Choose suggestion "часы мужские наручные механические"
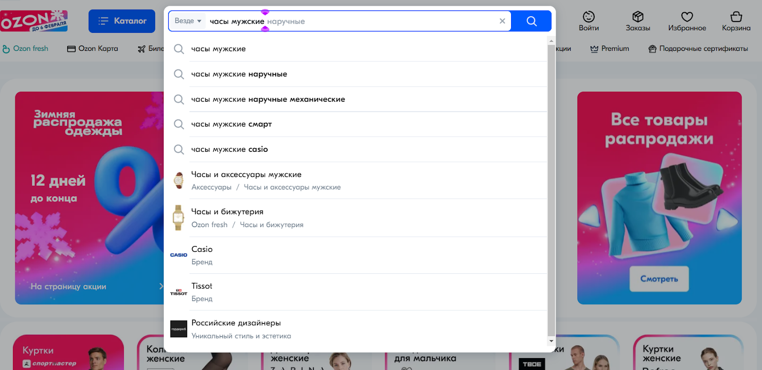The image size is (762, 370). (x=268, y=99)
